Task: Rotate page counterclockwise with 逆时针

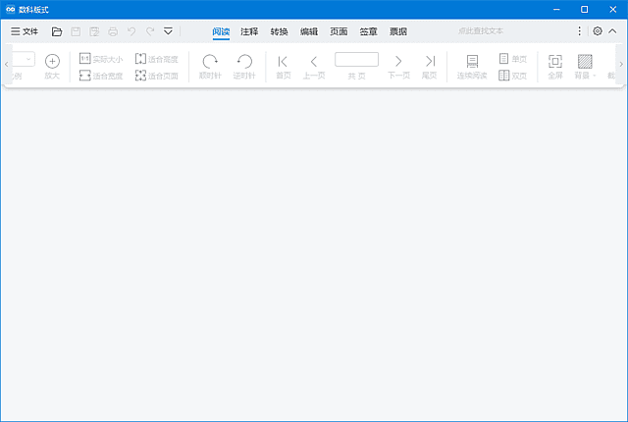Action: tap(244, 66)
